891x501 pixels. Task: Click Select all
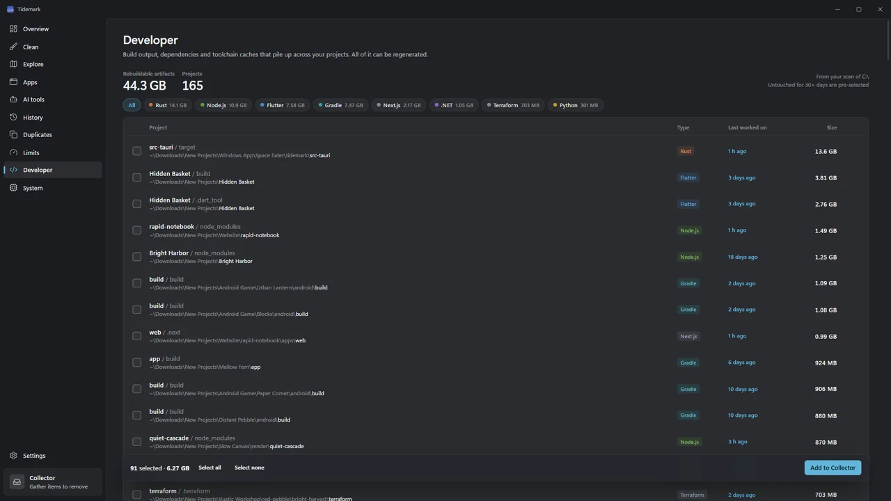(210, 468)
